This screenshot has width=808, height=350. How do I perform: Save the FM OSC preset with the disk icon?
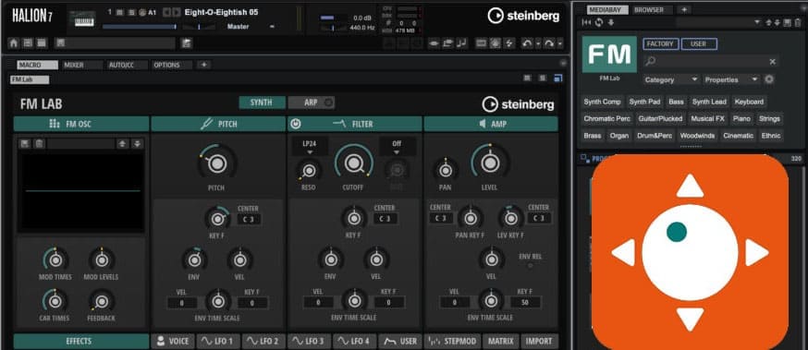point(24,144)
